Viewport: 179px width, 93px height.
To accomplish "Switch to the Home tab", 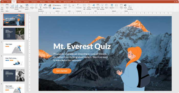I will coord(8,2).
